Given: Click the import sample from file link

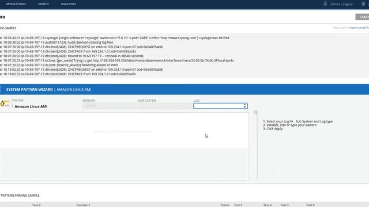Looking at the screenshot, I should (x=359, y=28).
